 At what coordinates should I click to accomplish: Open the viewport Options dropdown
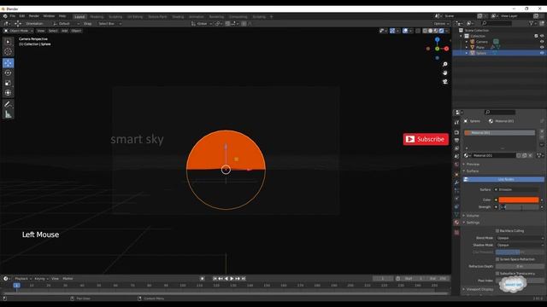tap(441, 24)
